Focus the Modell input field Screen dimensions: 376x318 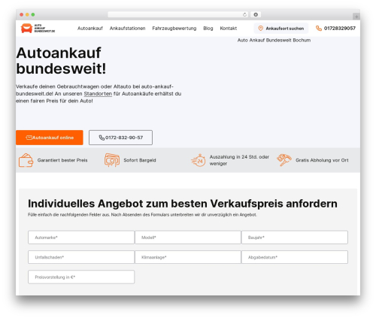coord(188,238)
